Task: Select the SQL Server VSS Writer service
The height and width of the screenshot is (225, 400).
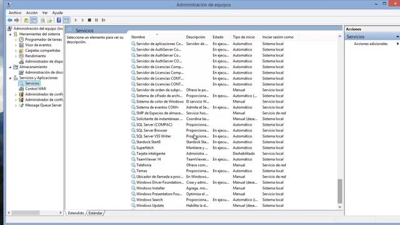Action: (x=208, y=136)
